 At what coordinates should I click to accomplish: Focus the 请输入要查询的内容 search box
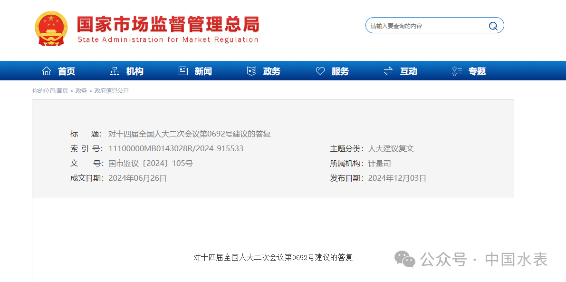click(425, 26)
